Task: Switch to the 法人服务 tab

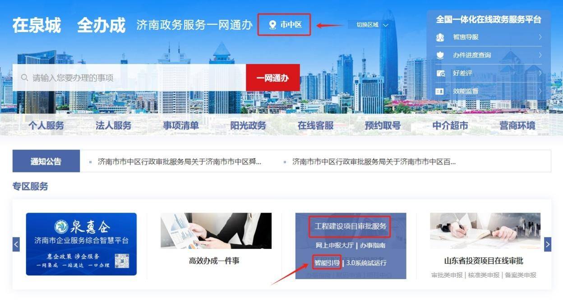Action: click(x=113, y=126)
